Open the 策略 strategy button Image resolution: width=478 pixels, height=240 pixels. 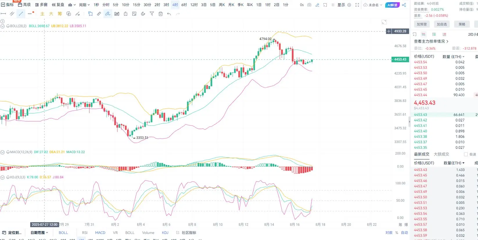(462, 24)
